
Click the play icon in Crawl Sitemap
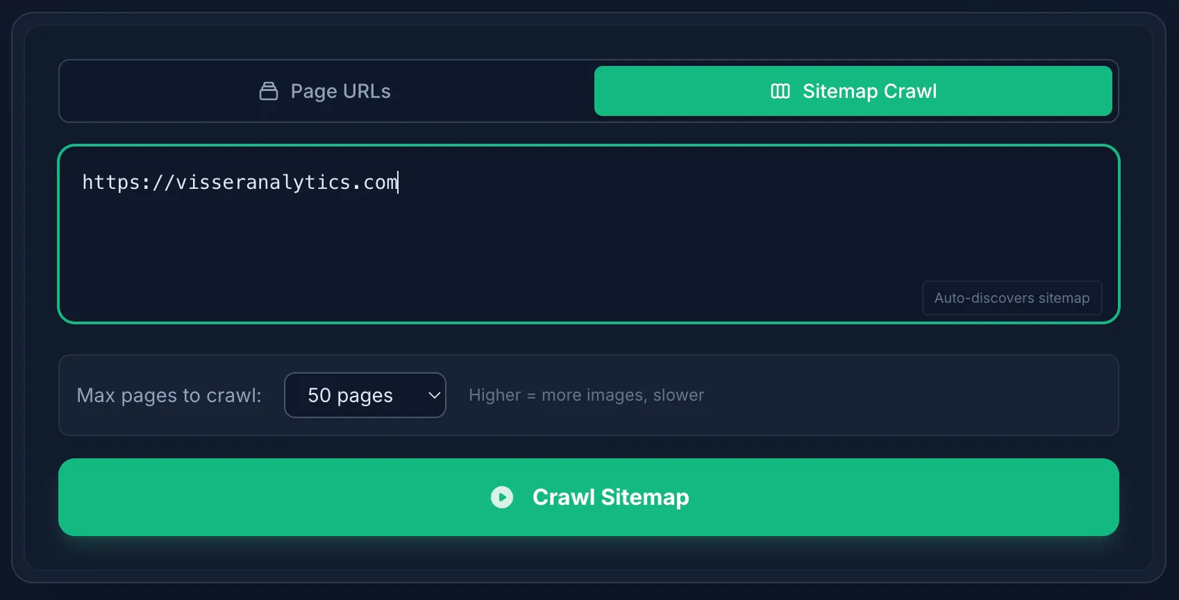pos(502,497)
